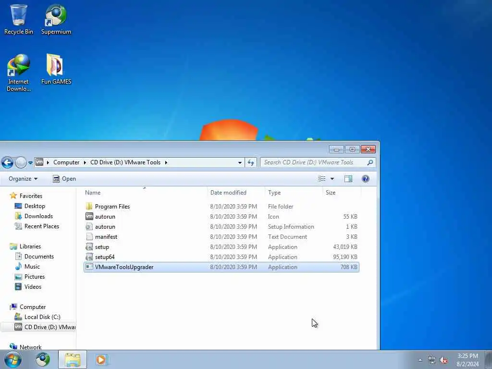Viewport: 492px width, 369px height.
Task: Expand the breadcrumb arrow after Computer
Action: pyautogui.click(x=85, y=162)
